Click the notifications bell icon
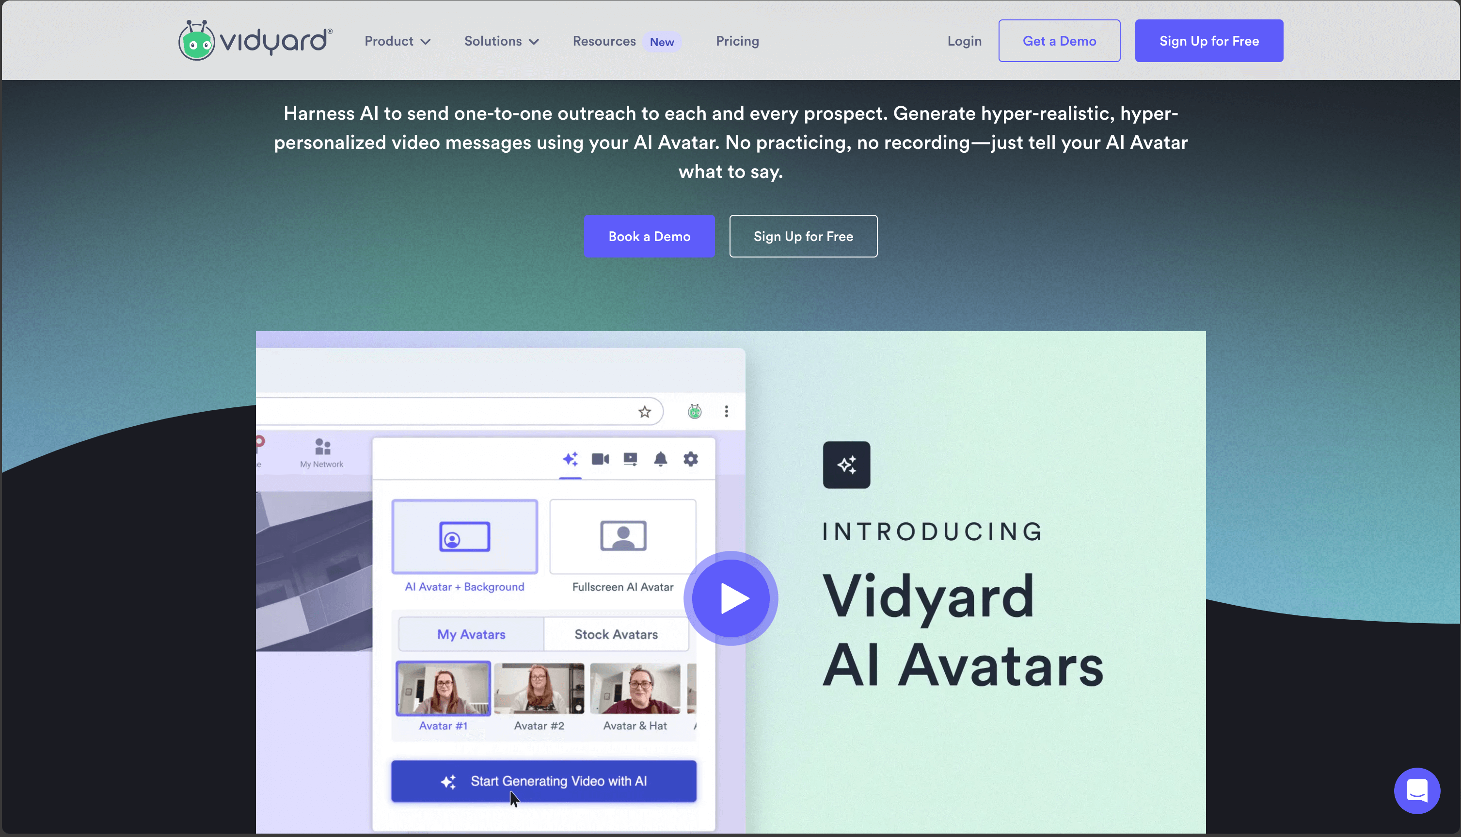Screen dimensions: 1461x837 [661, 459]
